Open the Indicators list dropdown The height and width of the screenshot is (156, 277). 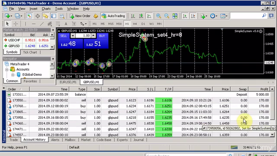204,16
